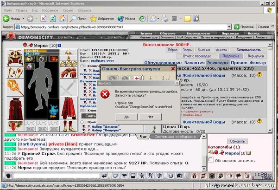Click the Вернуться button
Image resolution: width=278 pixels, height=190 pixels.
256,56
